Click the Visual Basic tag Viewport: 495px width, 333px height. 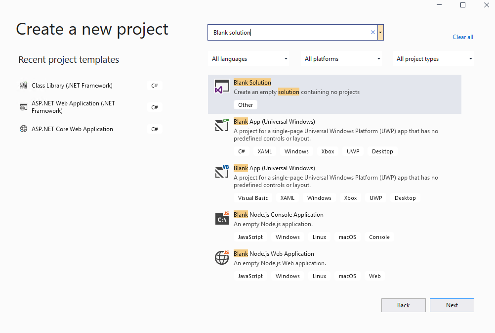(253, 198)
